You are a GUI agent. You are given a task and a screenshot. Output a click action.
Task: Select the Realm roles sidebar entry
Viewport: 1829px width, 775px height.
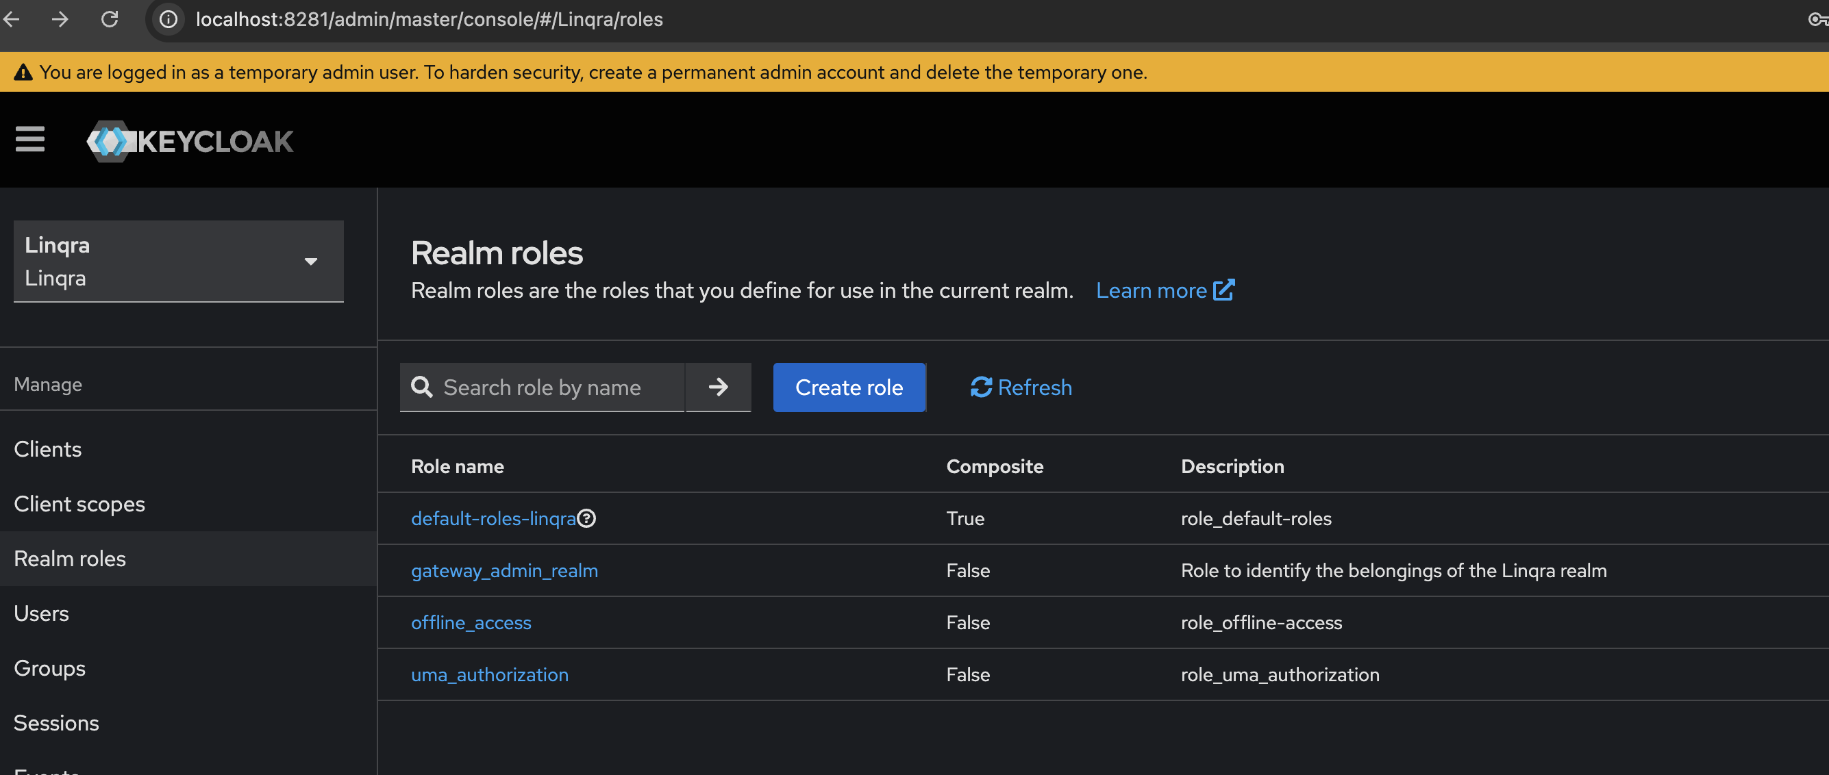pos(70,559)
